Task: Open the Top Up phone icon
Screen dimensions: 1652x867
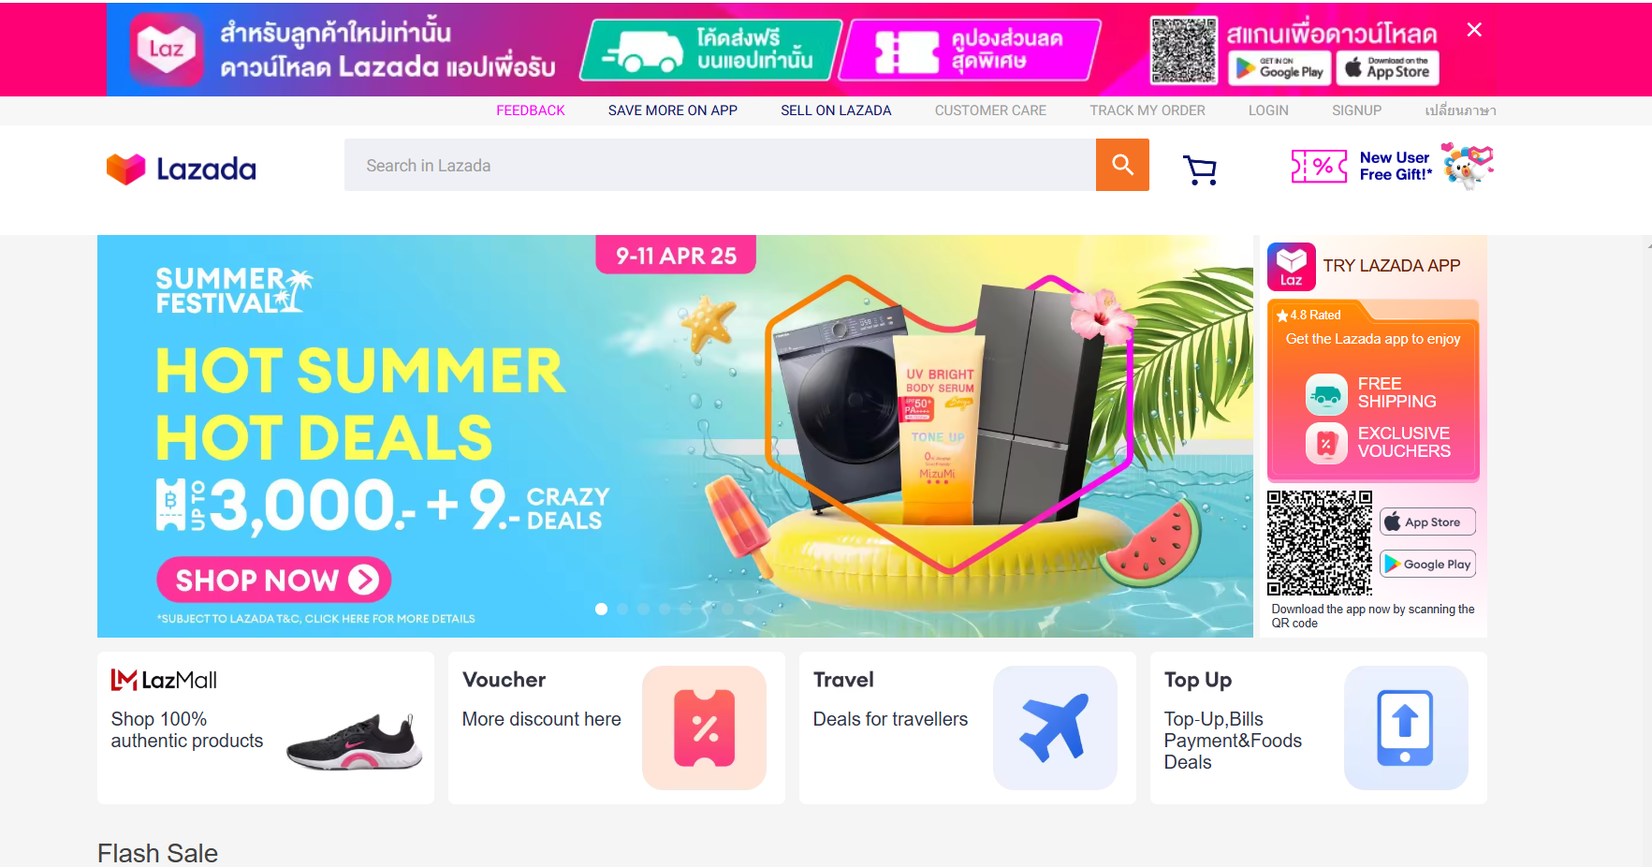Action: click(1406, 727)
